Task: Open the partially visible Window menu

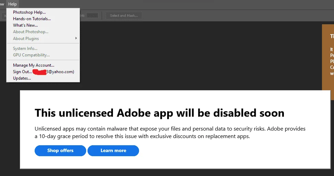Action: click(x=2, y=4)
